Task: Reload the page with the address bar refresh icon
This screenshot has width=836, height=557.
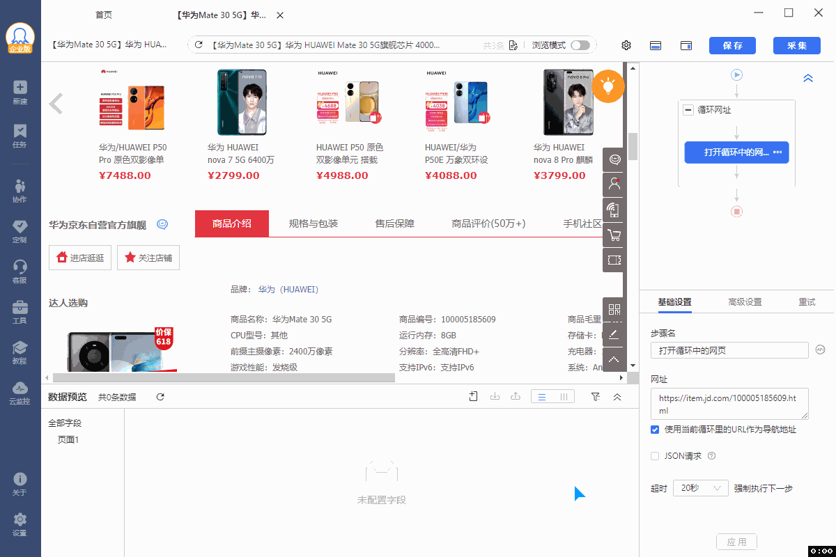Action: (199, 45)
